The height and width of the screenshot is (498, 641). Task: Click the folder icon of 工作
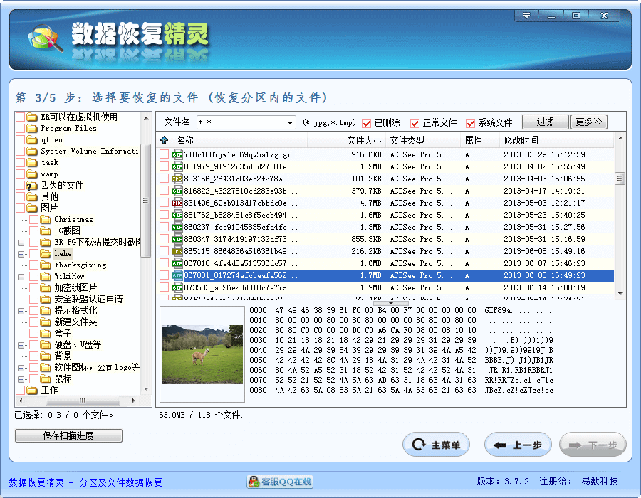click(32, 391)
